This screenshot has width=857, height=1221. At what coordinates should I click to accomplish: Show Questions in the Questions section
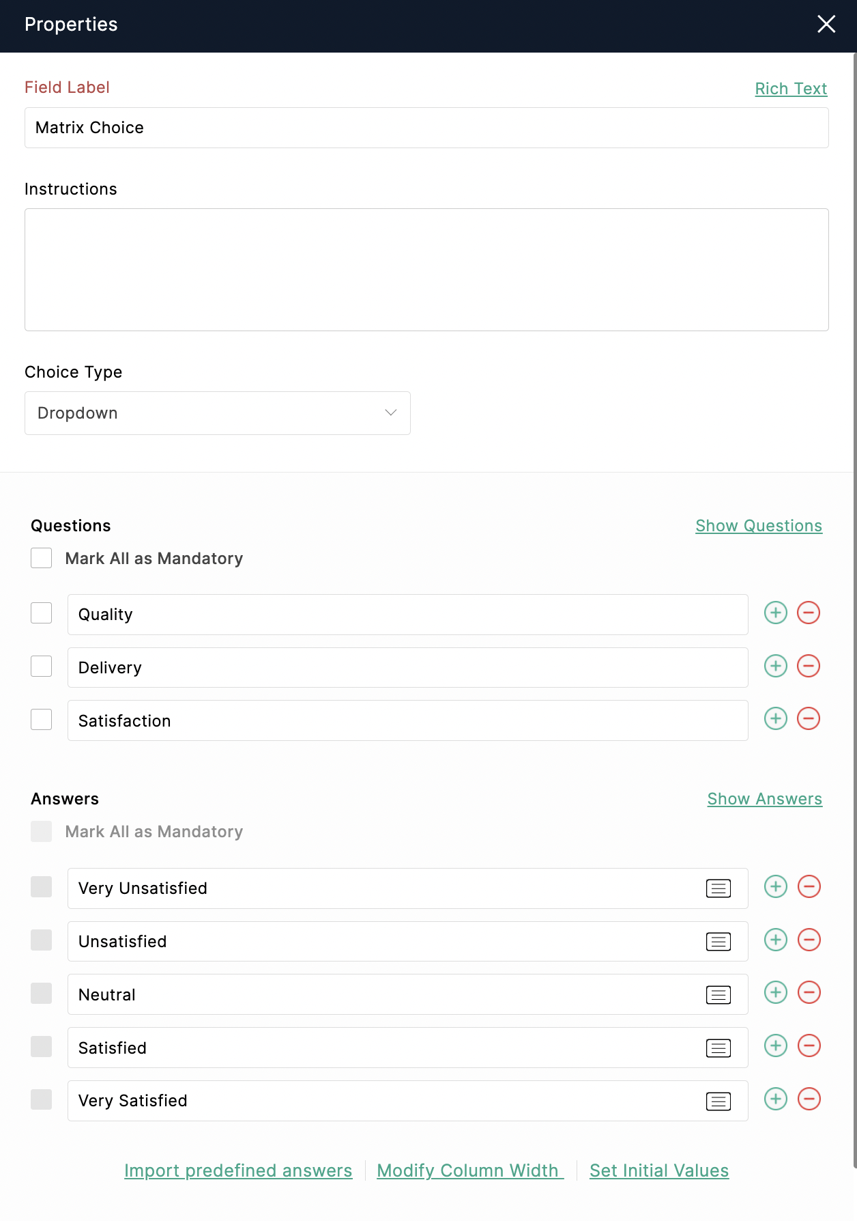758,526
